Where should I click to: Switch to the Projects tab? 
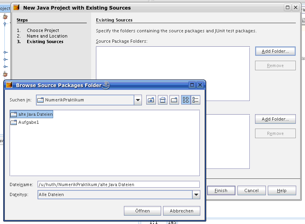click(x=4, y=8)
